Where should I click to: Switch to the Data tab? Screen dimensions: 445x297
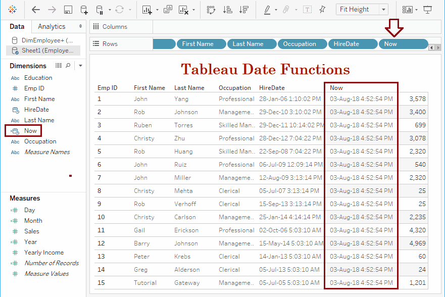(x=17, y=26)
